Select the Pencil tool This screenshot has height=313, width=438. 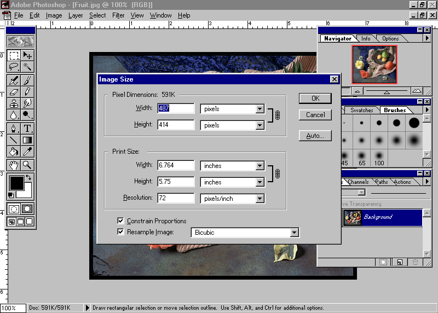(x=27, y=91)
